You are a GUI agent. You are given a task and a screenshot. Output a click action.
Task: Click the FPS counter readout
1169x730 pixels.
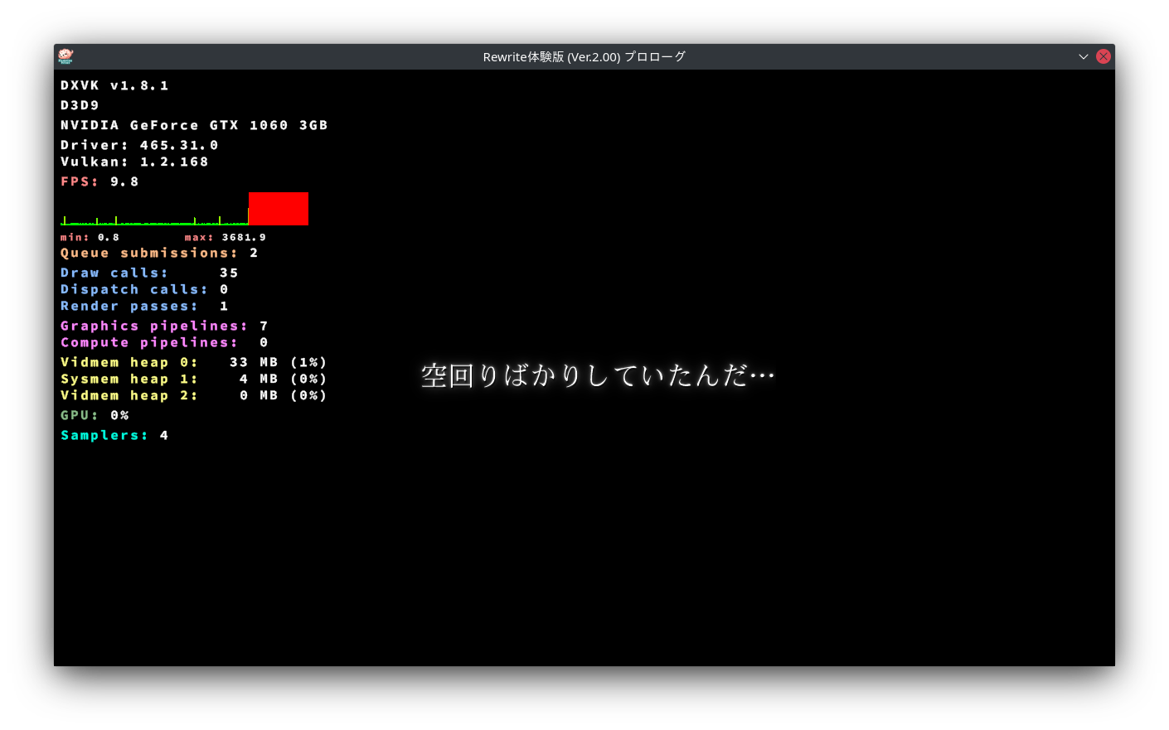point(99,181)
